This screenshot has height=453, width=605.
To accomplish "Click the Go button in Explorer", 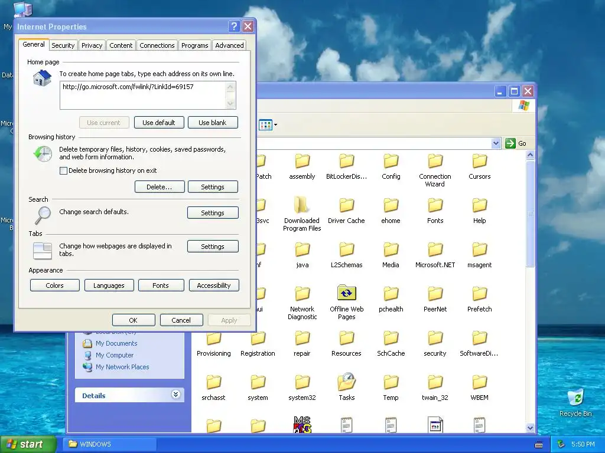I will coord(516,143).
